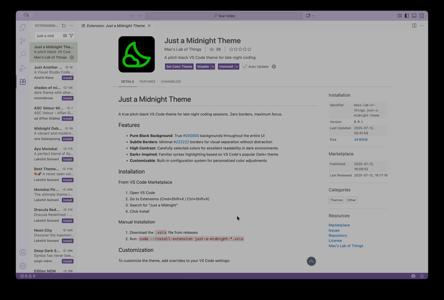The height and width of the screenshot is (300, 444).
Task: Install the Deep Dark S... extension by smpl-ndrw
Action: [x=68, y=261]
